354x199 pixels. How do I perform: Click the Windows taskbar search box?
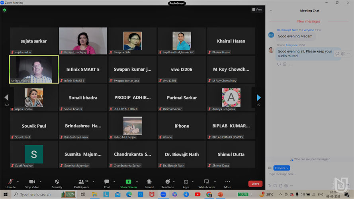tap(35, 194)
